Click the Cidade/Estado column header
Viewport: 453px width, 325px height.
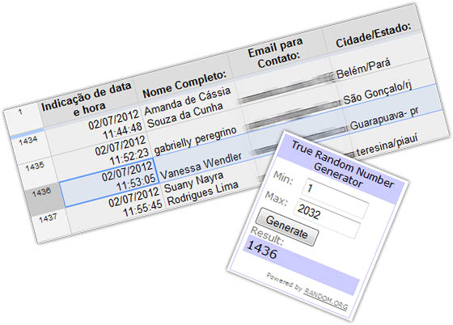373,35
